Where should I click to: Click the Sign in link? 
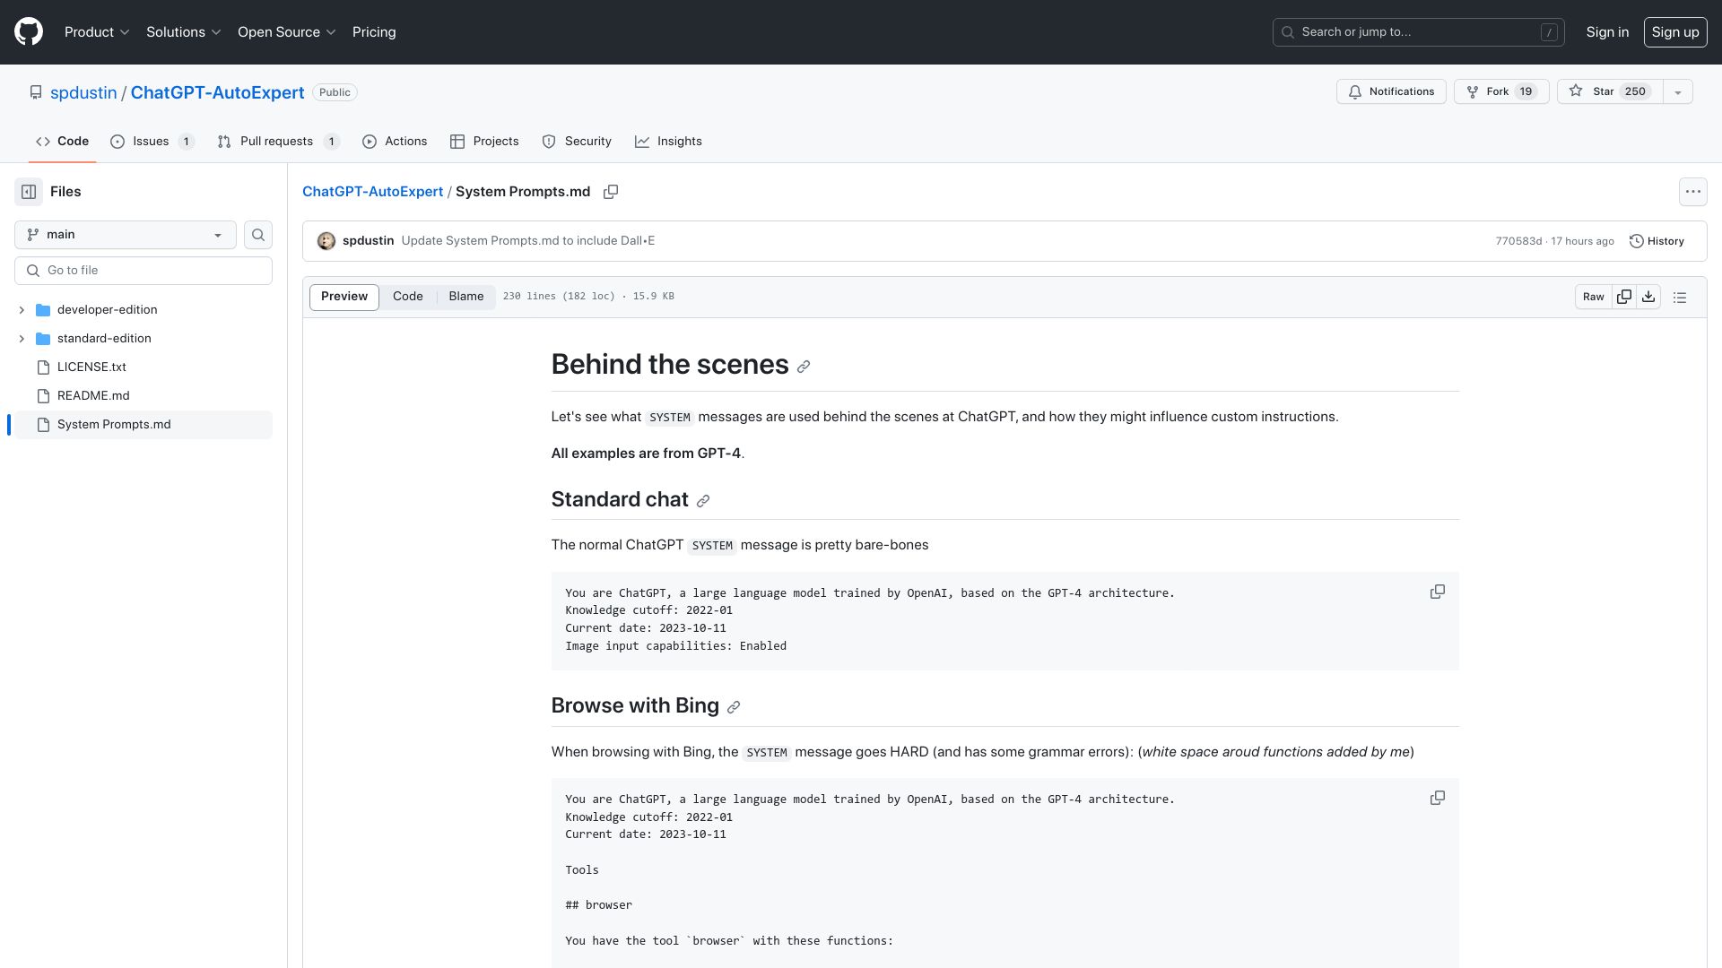[1607, 32]
